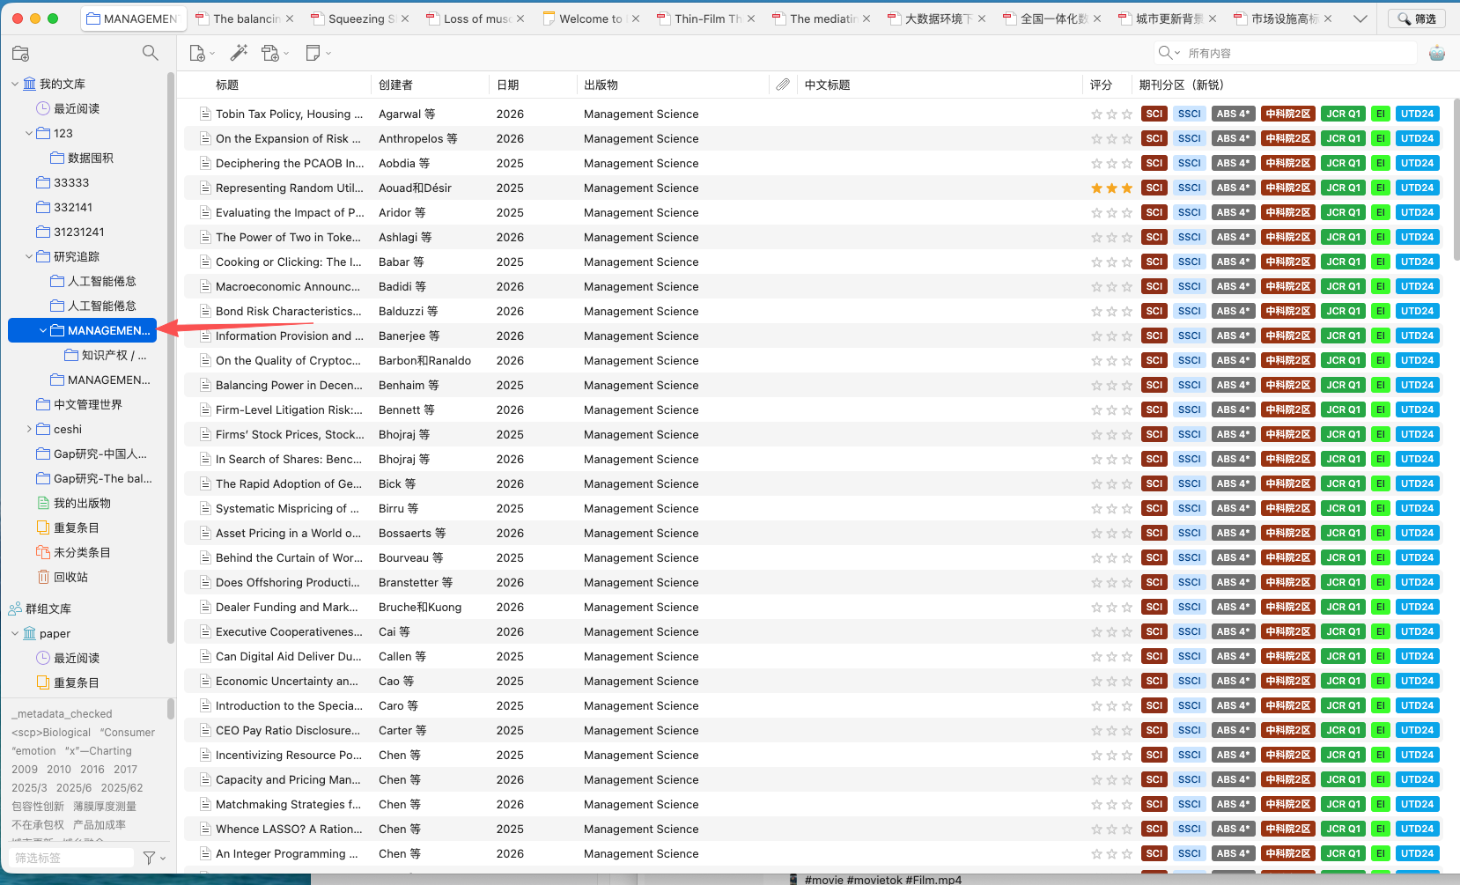Filter by the 2025/62 tag
The image size is (1460, 885).
click(x=122, y=788)
